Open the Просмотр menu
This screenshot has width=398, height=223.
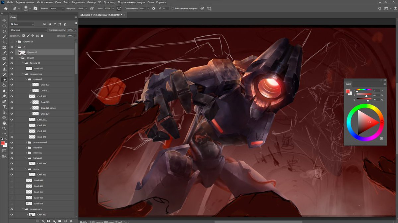[x=109, y=2]
